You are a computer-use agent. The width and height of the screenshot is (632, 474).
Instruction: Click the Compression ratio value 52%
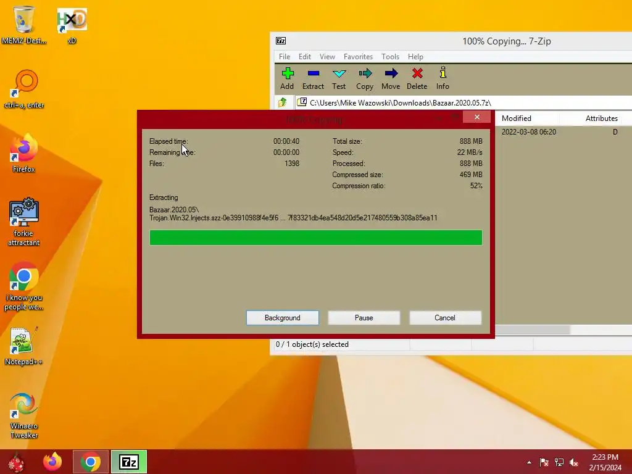[476, 186]
